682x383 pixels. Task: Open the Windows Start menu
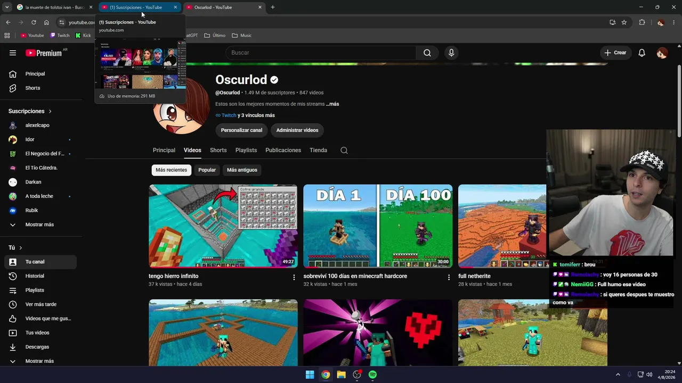coord(310,374)
